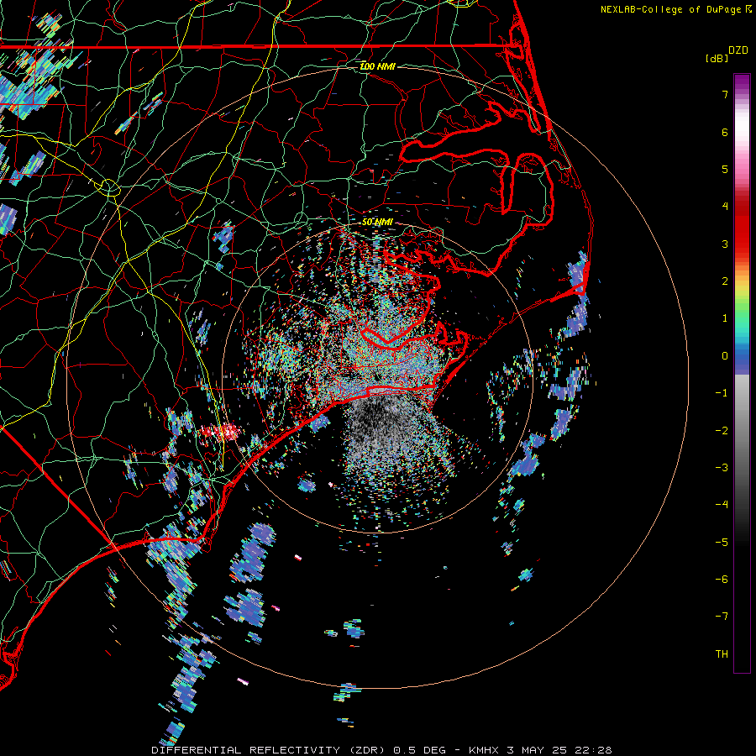Viewport: 756px width, 756px height.
Task: Click the '1' value on the color scale
Action: pos(725,318)
